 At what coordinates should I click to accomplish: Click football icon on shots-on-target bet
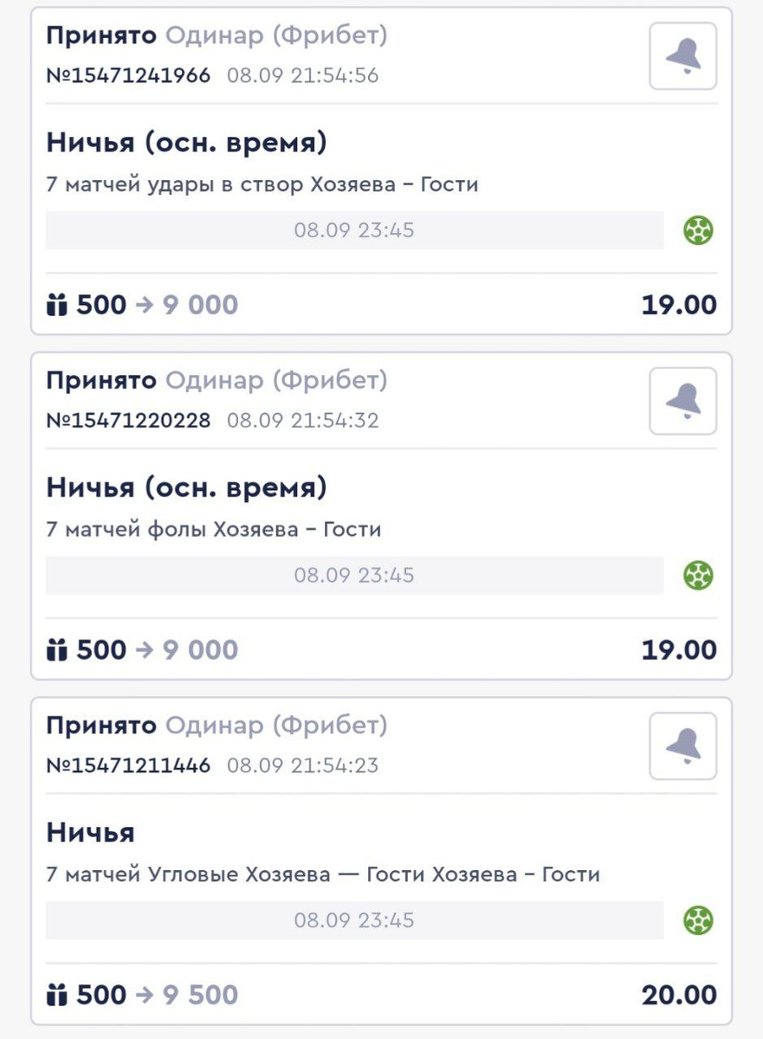(698, 230)
